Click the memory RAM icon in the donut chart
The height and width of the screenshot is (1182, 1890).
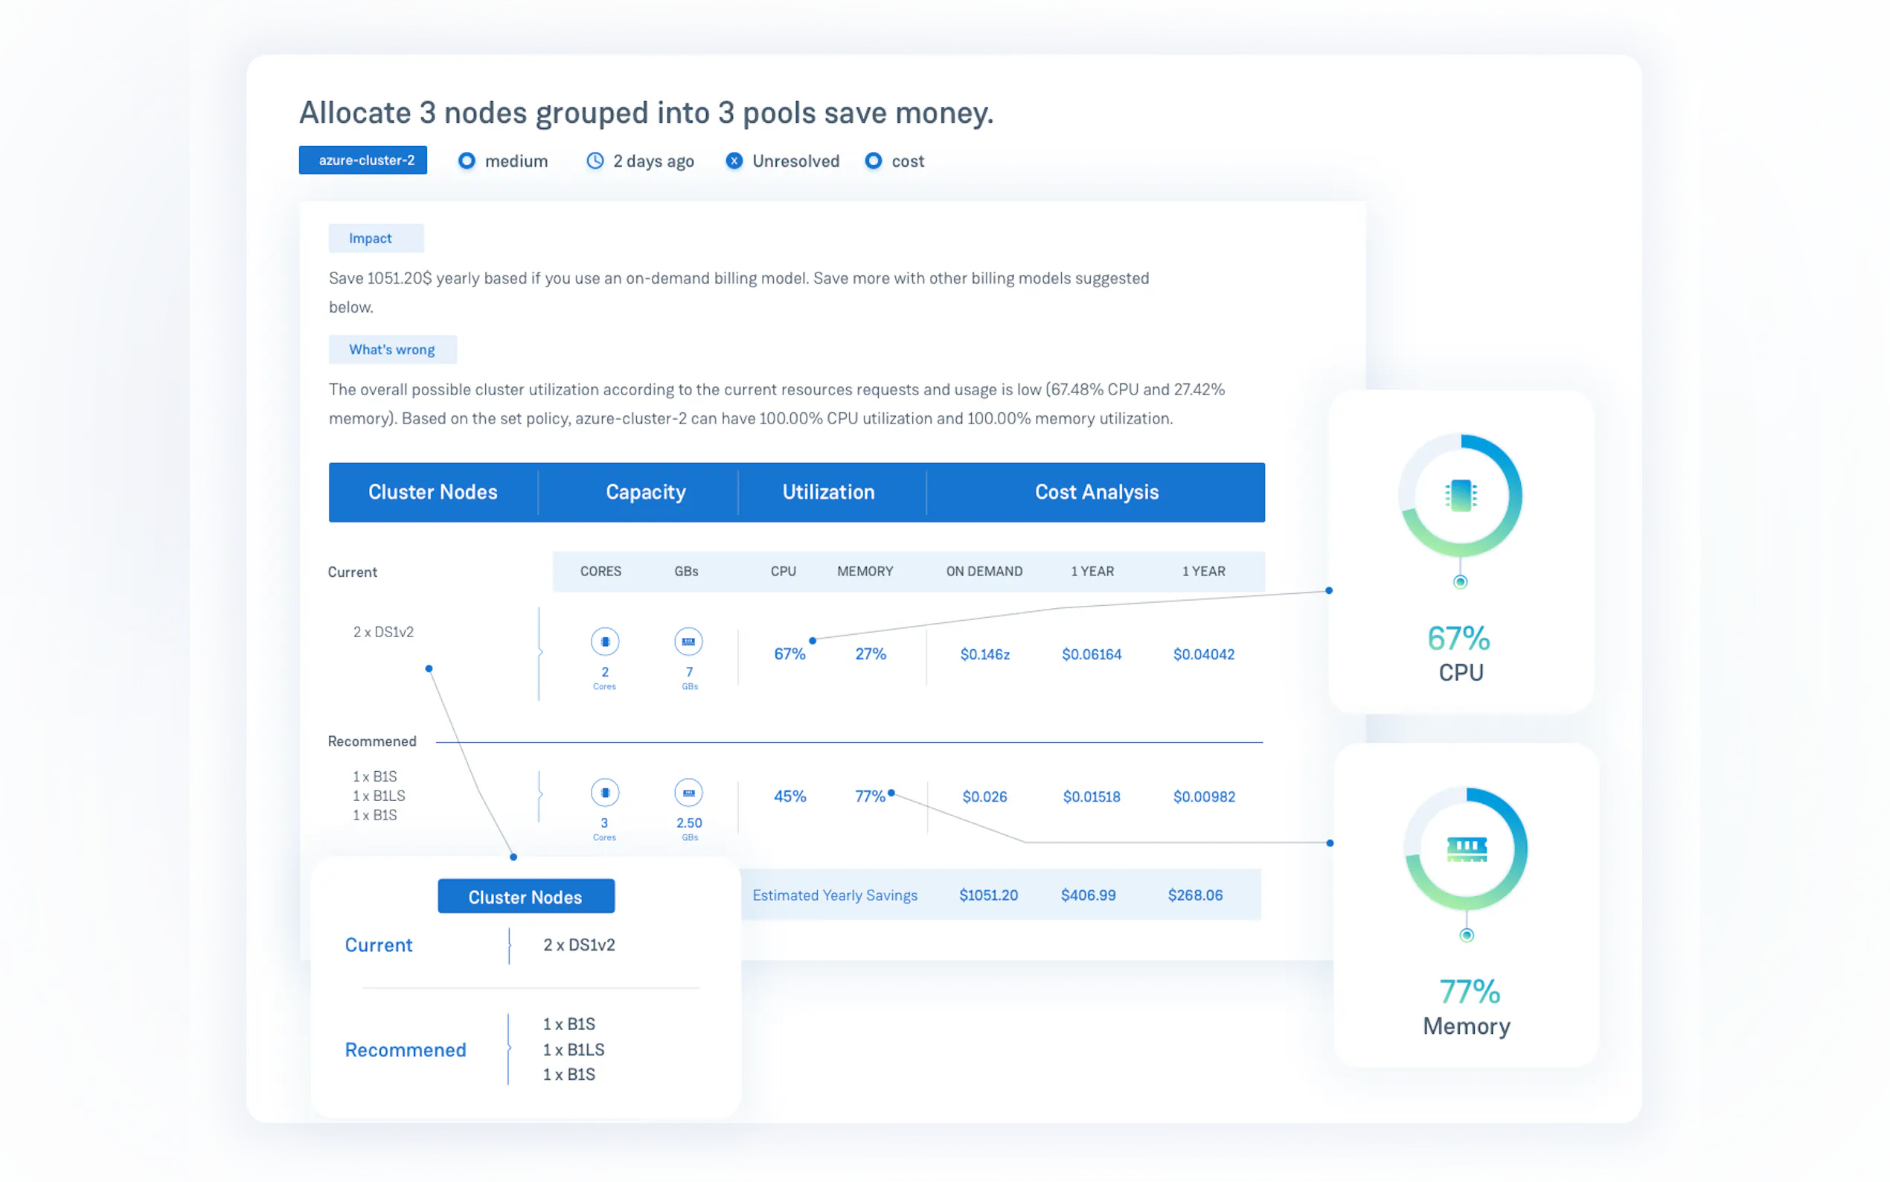click(x=1466, y=849)
